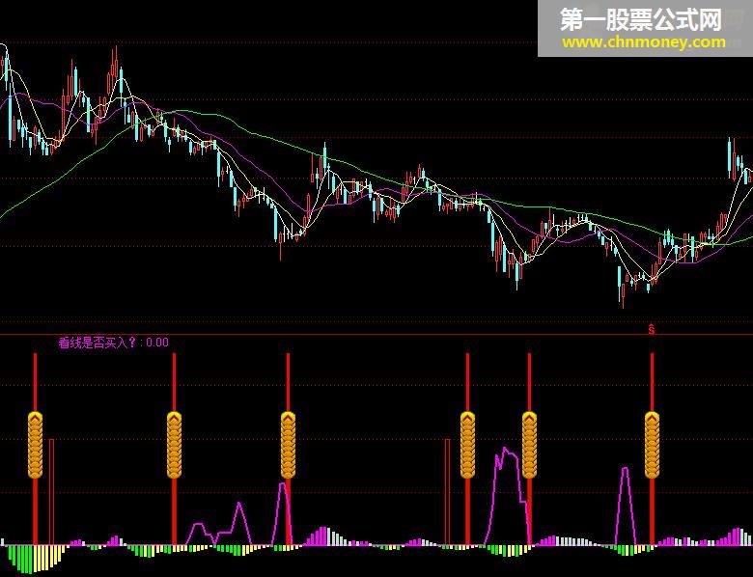The width and height of the screenshot is (753, 577).
Task: Select the first gold buy-signal marker from left
Action: [x=35, y=445]
